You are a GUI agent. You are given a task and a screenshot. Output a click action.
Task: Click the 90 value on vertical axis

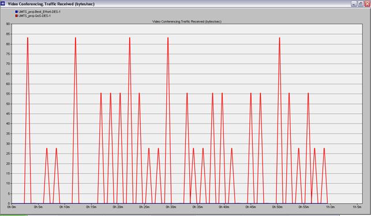[x=8, y=24]
